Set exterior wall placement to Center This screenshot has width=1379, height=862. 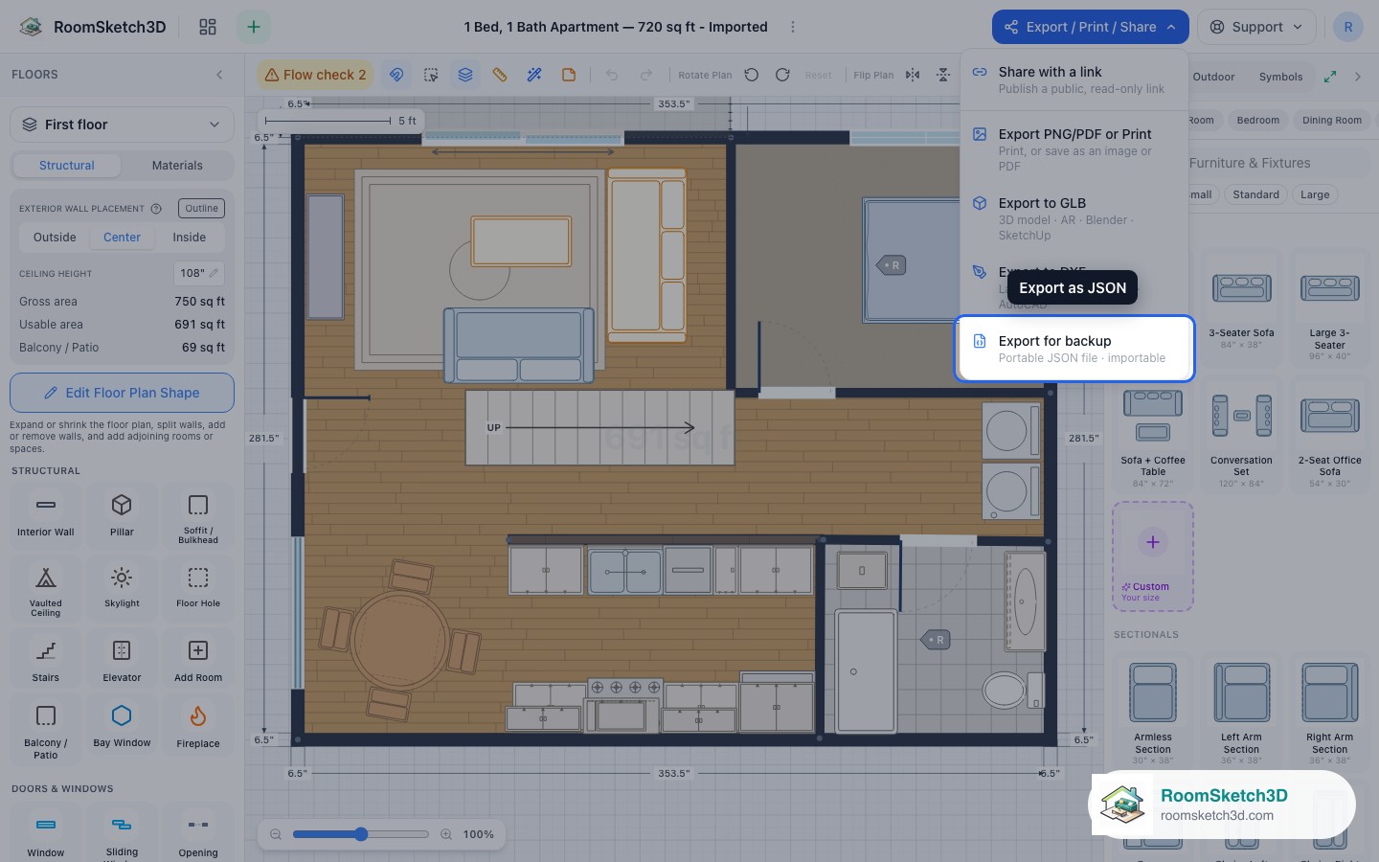point(122,238)
